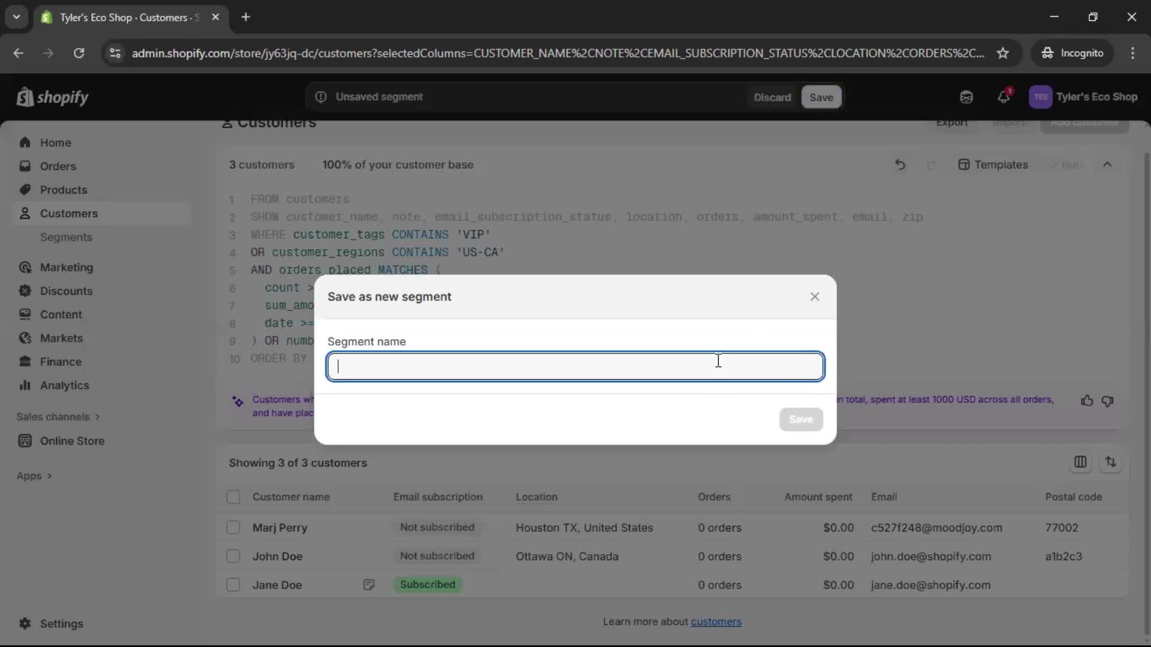This screenshot has height=647, width=1151.
Task: Open the Segments item under Customers
Action: [x=67, y=237]
